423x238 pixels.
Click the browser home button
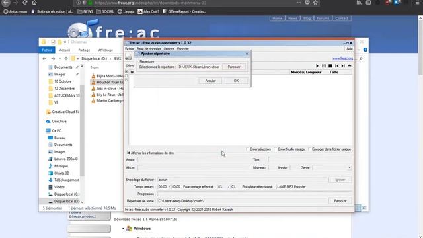pyautogui.click(x=34, y=3)
